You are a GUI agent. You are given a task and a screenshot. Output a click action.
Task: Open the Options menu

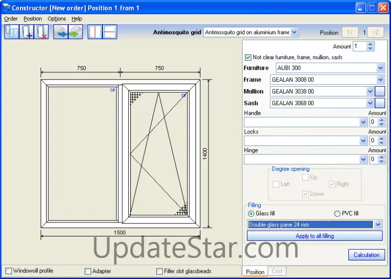click(x=57, y=19)
